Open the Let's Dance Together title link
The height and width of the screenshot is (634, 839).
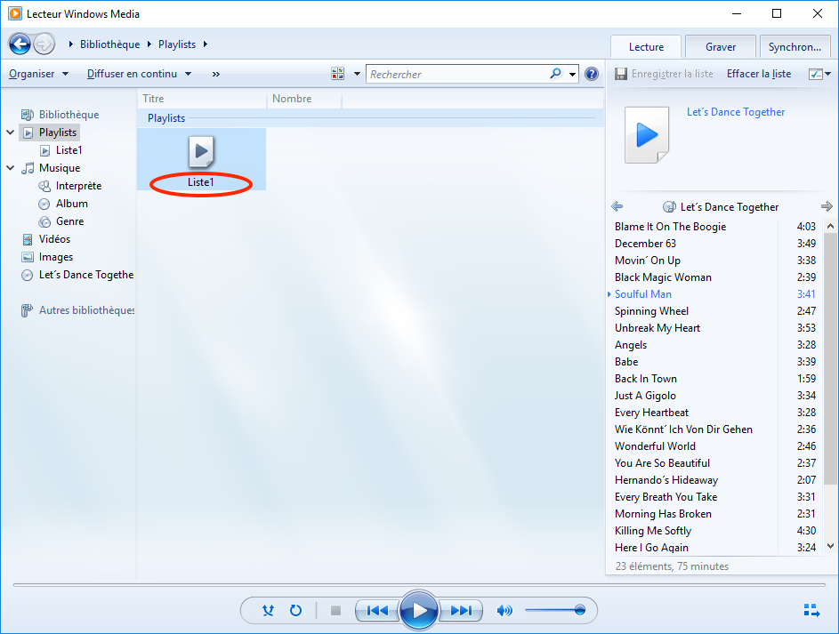[736, 112]
